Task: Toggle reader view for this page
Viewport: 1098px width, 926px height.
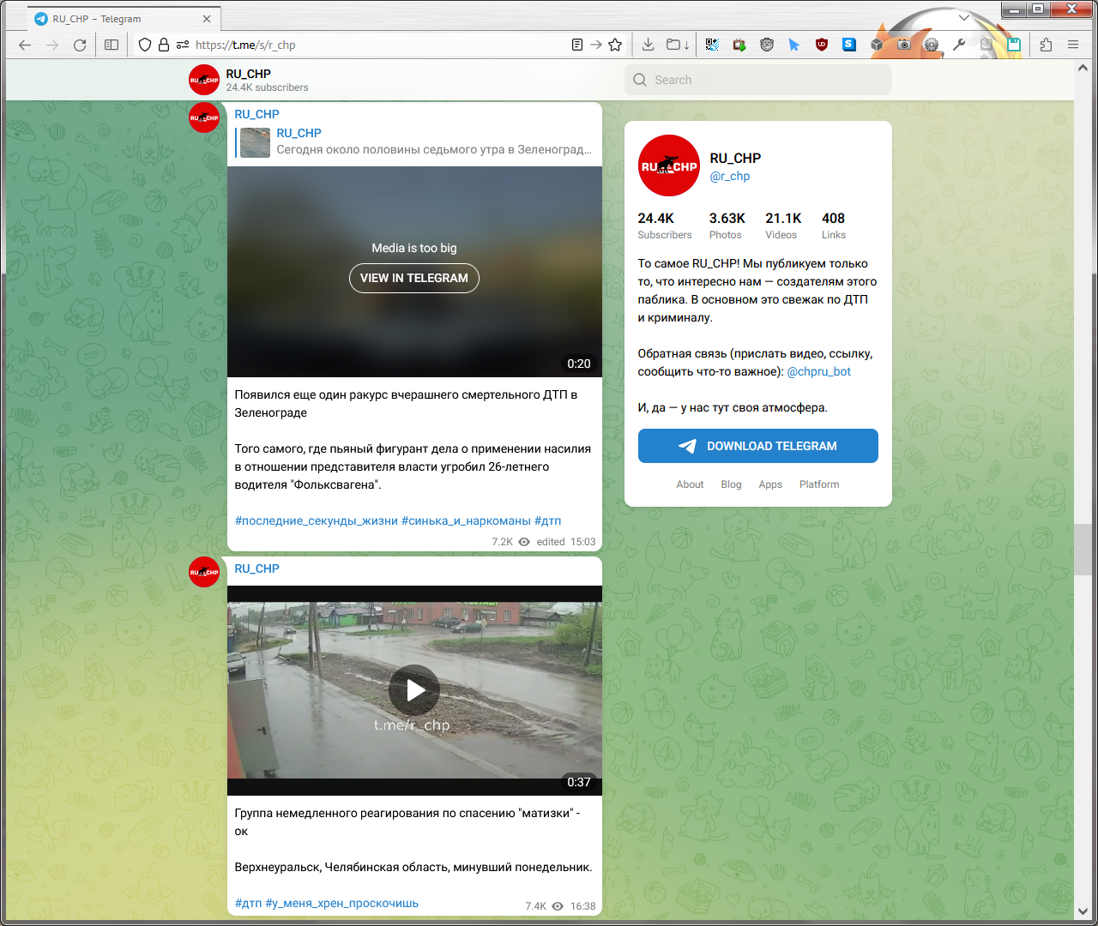Action: pyautogui.click(x=577, y=45)
